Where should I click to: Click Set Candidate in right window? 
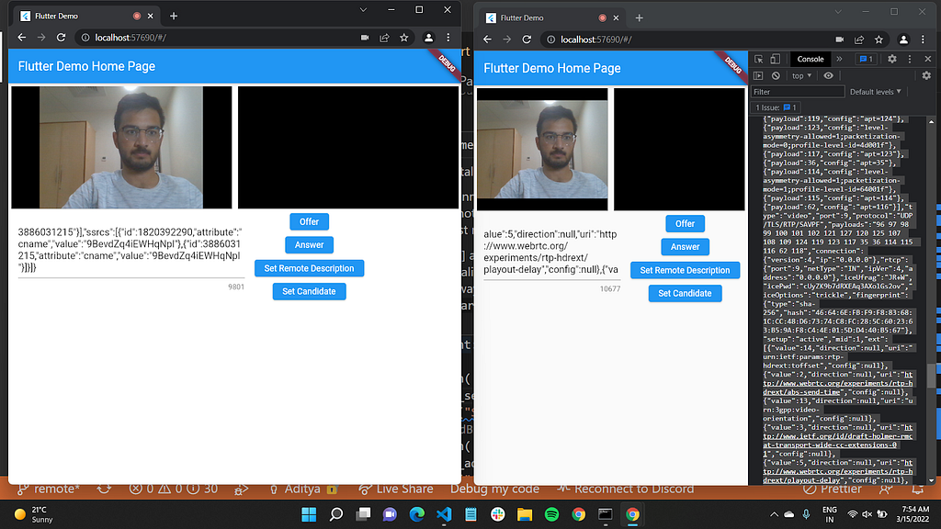pyautogui.click(x=685, y=293)
